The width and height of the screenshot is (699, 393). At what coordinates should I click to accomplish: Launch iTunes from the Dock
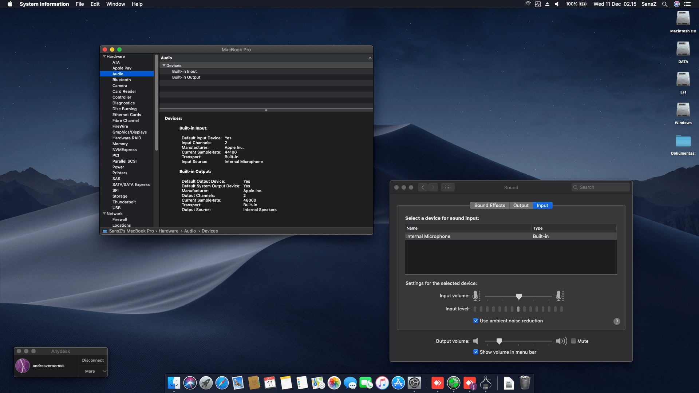click(x=382, y=383)
